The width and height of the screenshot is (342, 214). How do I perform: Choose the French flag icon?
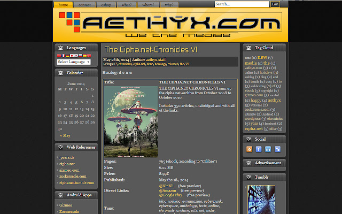tap(63, 56)
